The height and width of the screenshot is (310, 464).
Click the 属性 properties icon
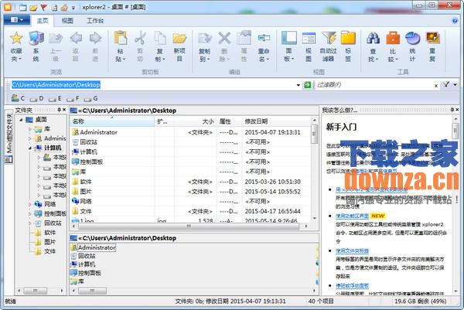tap(244, 39)
